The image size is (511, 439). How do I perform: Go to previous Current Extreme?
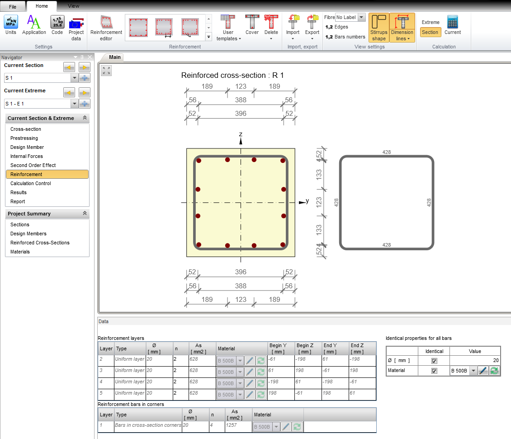coord(69,93)
